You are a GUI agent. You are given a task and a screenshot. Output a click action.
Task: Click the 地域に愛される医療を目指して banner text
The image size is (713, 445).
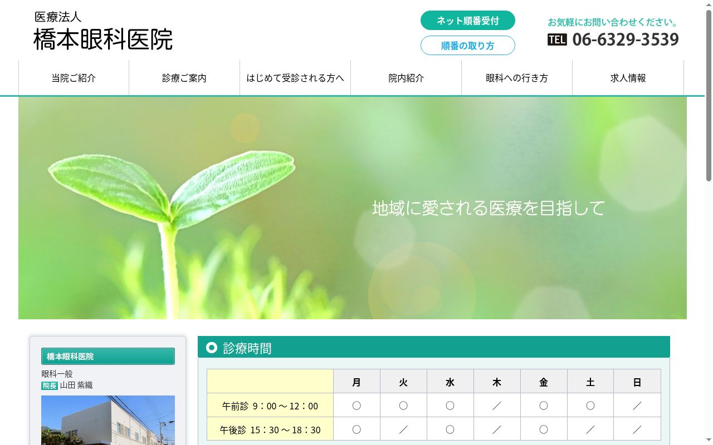click(489, 208)
